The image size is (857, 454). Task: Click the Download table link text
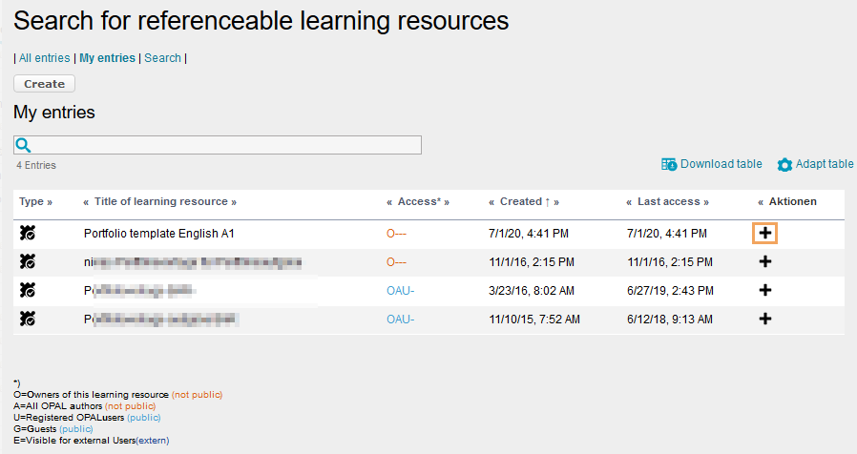pyautogui.click(x=721, y=164)
